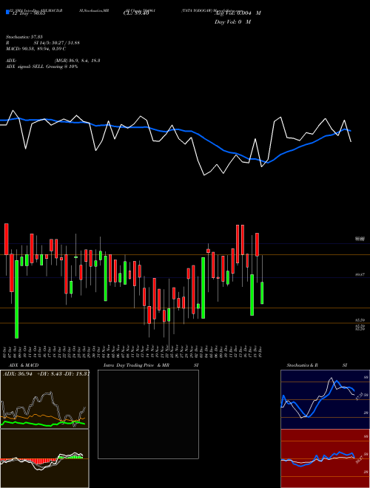Click the (MGR) 36.9, 8.4, 18.3 values
Viewport: 370px width, 488px height.
(x=77, y=61)
